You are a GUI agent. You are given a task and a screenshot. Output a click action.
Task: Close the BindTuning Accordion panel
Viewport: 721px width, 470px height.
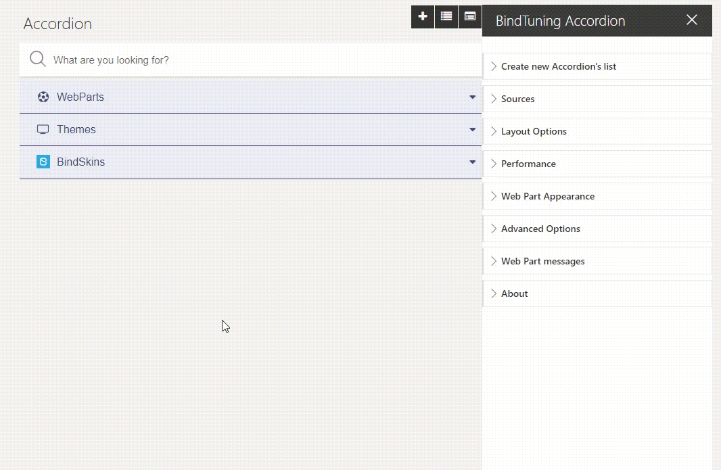(691, 20)
